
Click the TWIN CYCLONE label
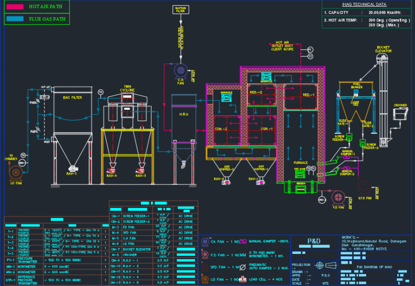127,88
